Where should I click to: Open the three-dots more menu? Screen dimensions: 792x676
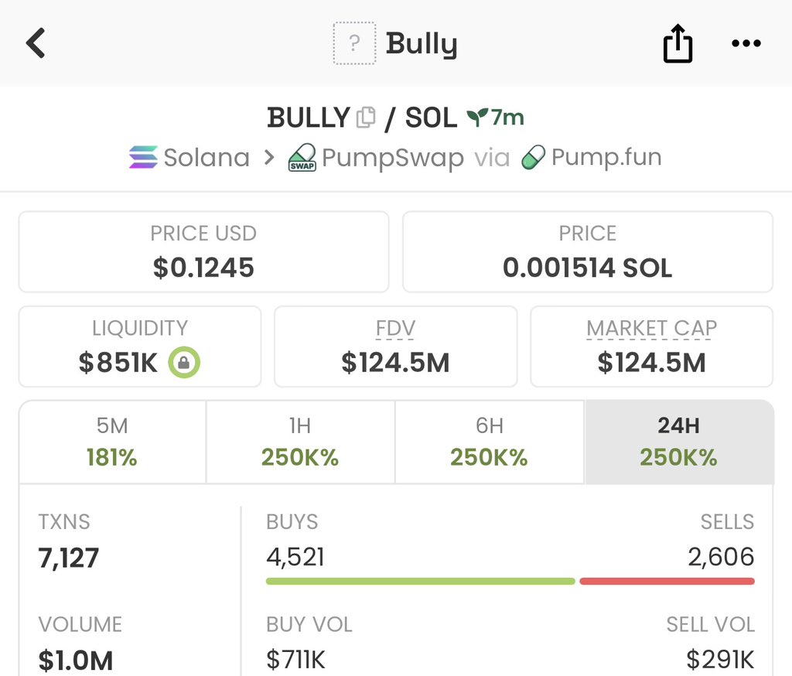(746, 43)
